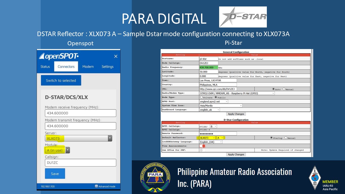Click the Radio Frequency field 439.700.000
Viewport: 345px width, 194px height.
pos(208,67)
